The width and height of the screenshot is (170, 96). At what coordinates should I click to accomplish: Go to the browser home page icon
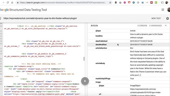12,2
